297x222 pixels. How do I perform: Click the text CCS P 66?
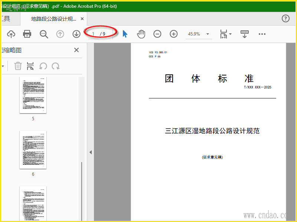click(x=154, y=57)
